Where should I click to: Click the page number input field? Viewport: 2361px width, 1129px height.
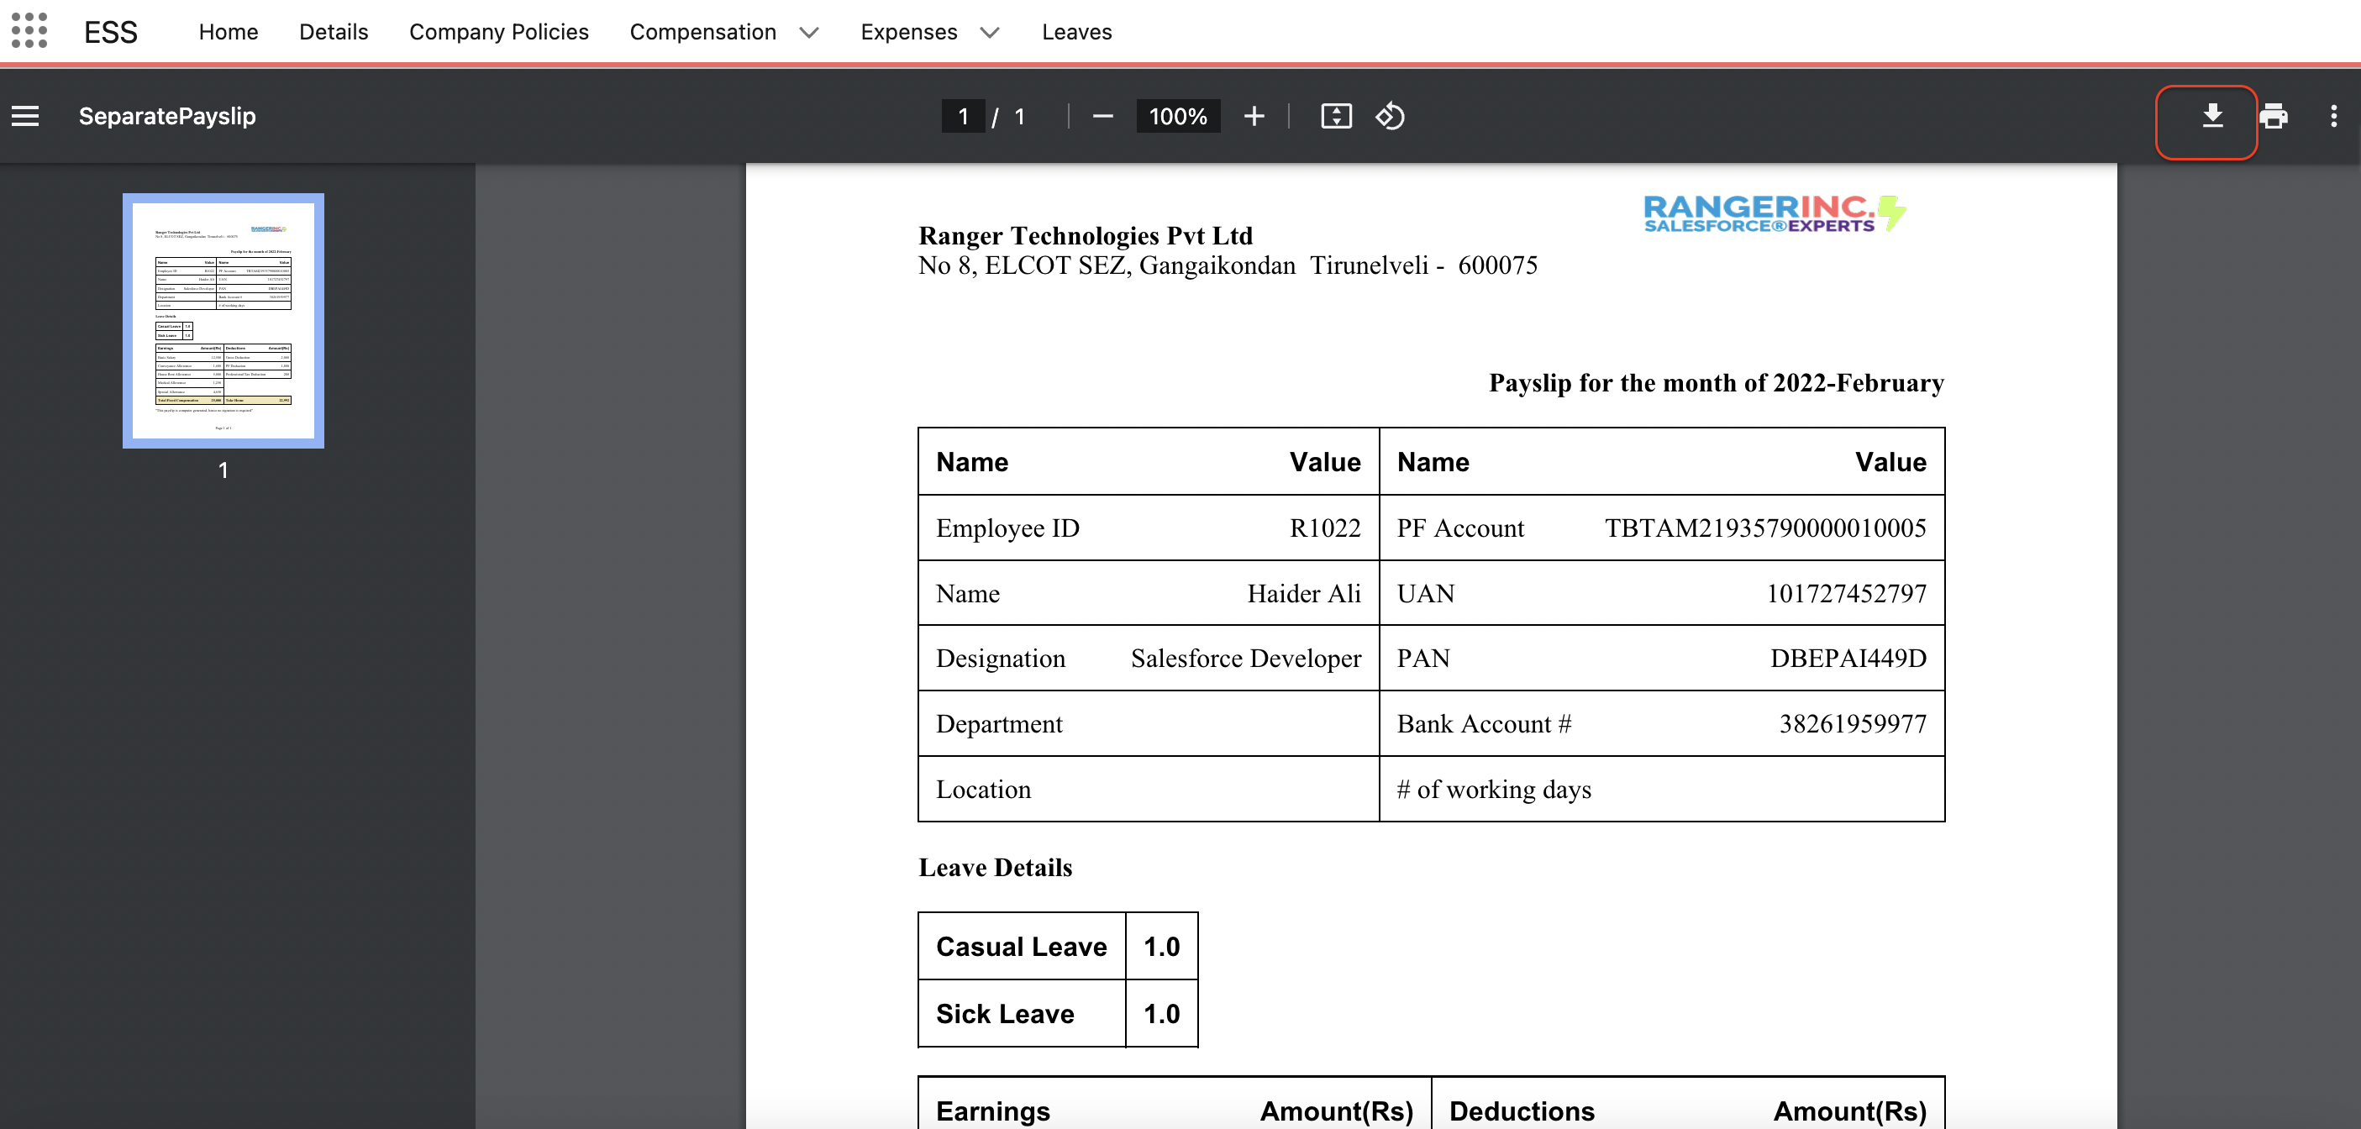pyautogui.click(x=962, y=117)
